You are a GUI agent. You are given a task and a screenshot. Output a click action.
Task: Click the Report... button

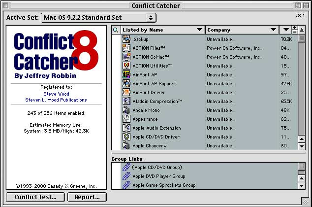point(87,197)
